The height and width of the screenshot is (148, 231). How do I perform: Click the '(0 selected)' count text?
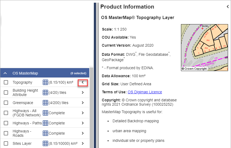78,73
